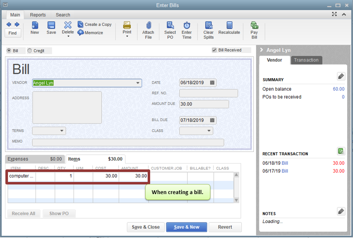Switch to Transaction tab in side panel
The height and width of the screenshot is (238, 353).
point(306,60)
